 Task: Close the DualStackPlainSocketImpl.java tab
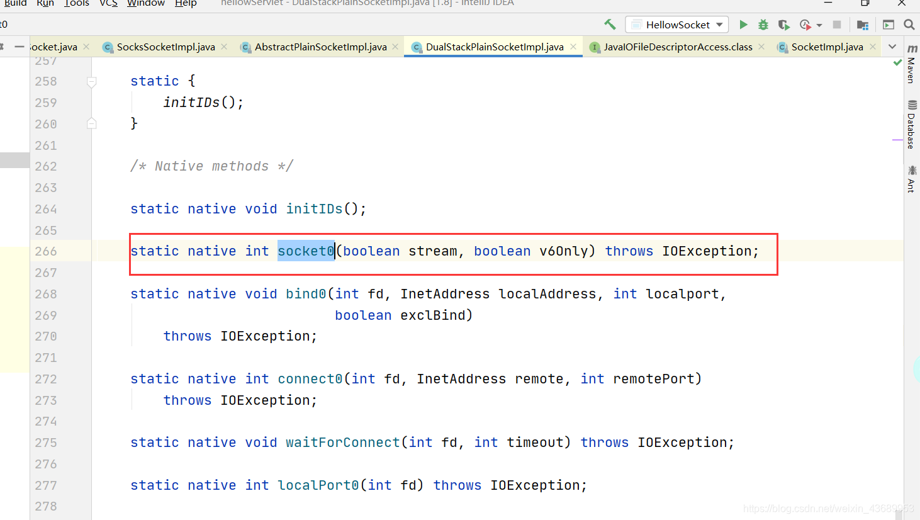point(573,47)
